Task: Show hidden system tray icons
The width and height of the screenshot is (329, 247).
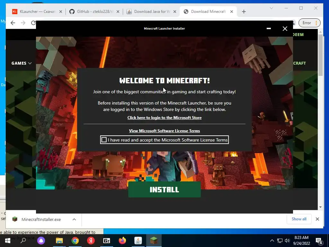Action: pyautogui.click(x=272, y=241)
